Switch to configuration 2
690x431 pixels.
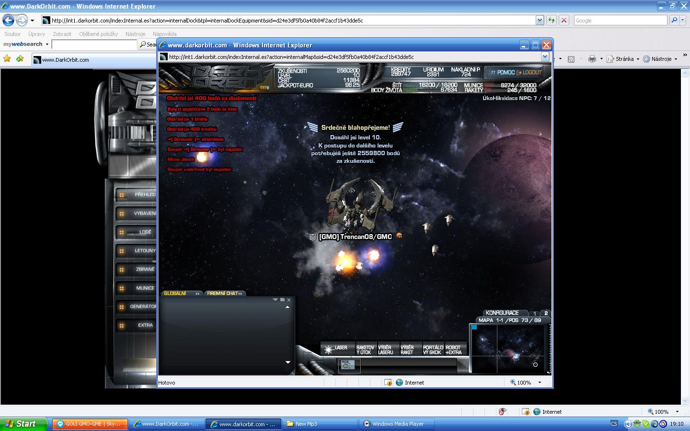(546, 313)
